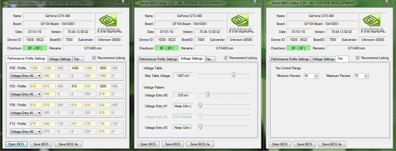
Task: Click the NVIDIA logo in the Voltage Settings window
Action: tap(241, 23)
